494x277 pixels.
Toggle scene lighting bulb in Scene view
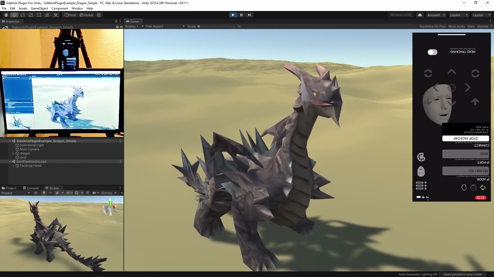point(44,193)
